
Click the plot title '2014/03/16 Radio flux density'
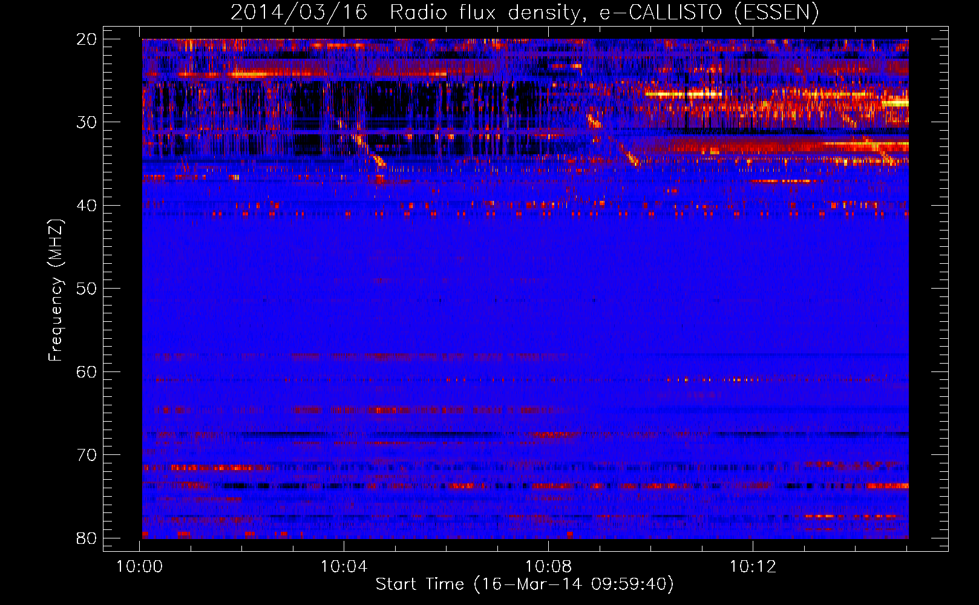[x=524, y=12]
